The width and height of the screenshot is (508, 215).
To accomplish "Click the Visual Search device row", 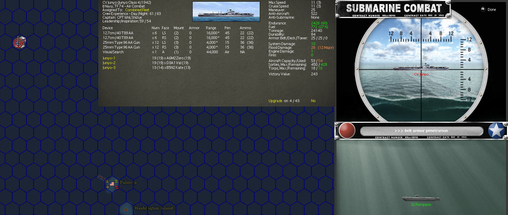I will click(x=178, y=52).
